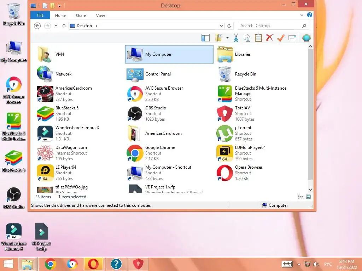
Task: Switch to large icons view layout
Action: click(x=308, y=197)
